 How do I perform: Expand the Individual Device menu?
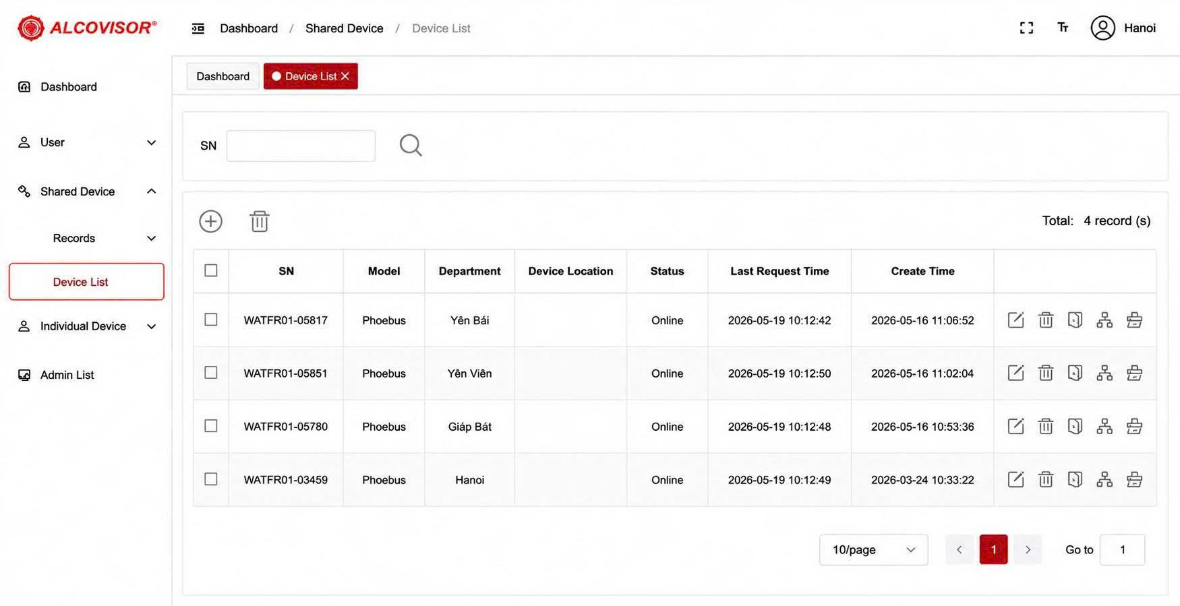(x=86, y=326)
